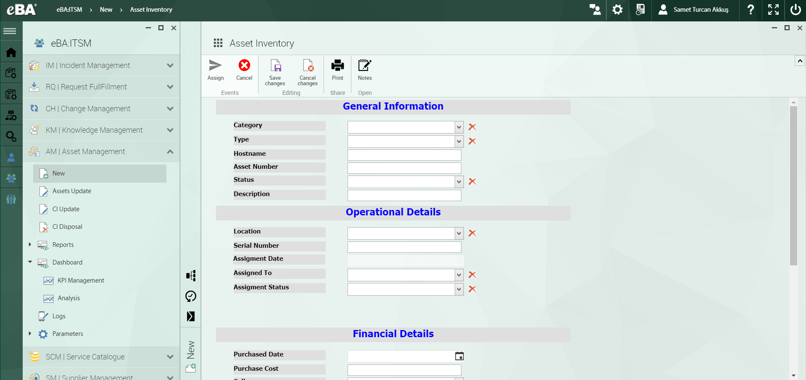Click the black arrow icon in middle strip
The height and width of the screenshot is (380, 806).
point(191,316)
